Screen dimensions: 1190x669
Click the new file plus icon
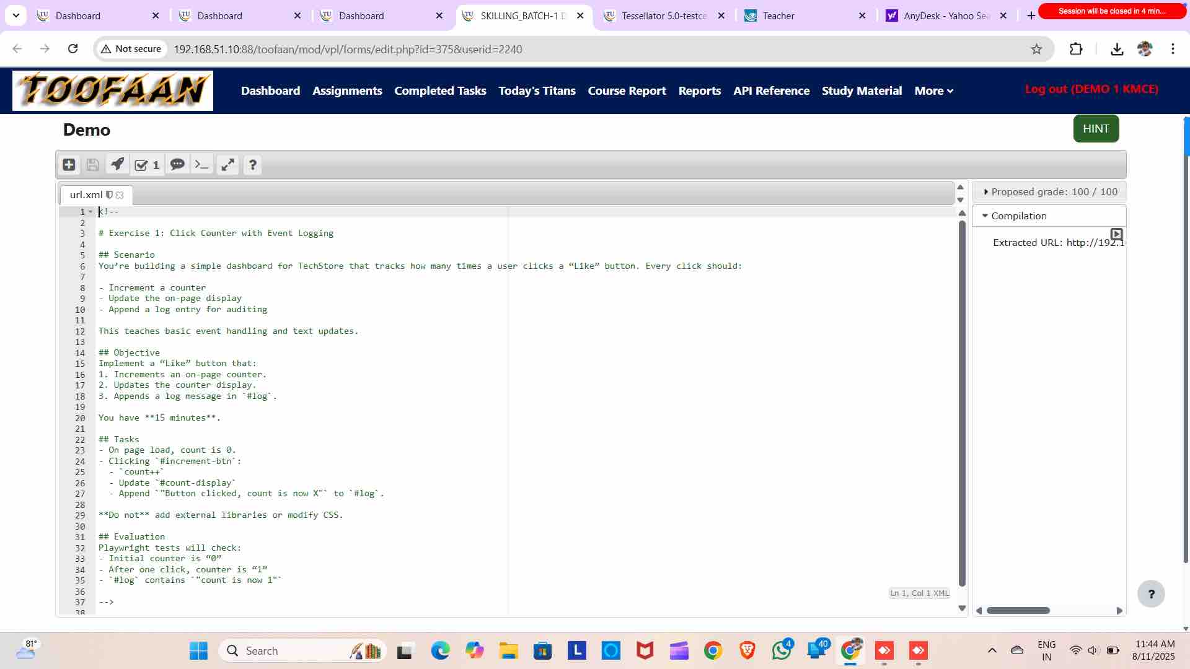(x=69, y=165)
